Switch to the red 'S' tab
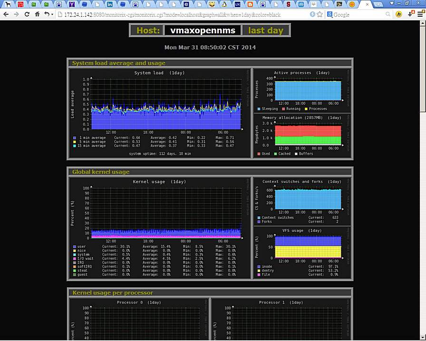The height and width of the screenshot is (341, 426). click(288, 4)
